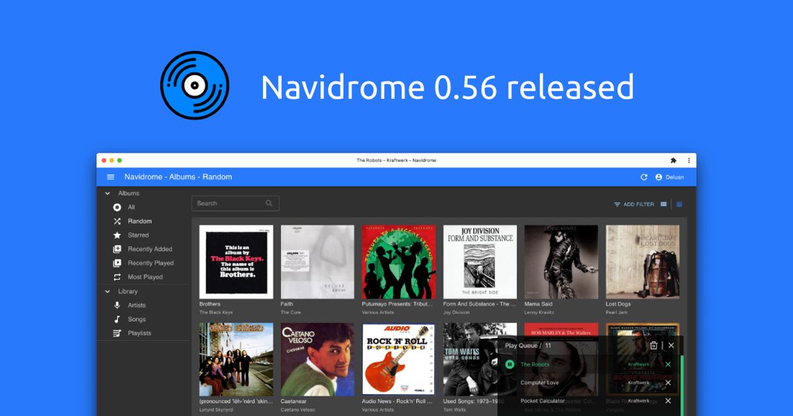Click the magnifier icon in the Search box
The height and width of the screenshot is (416, 793).
(x=269, y=203)
